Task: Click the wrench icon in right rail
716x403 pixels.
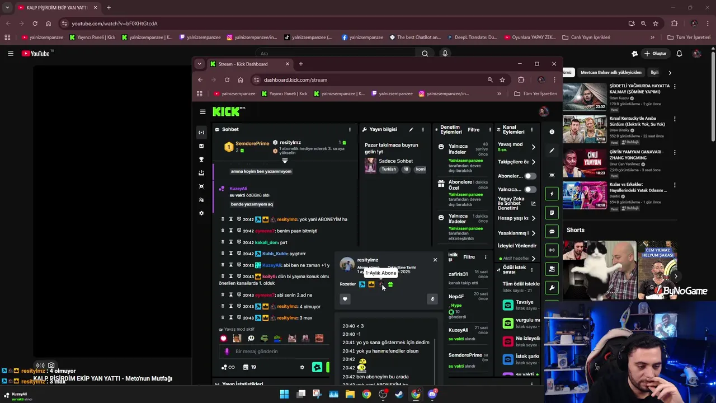Action: click(x=552, y=288)
